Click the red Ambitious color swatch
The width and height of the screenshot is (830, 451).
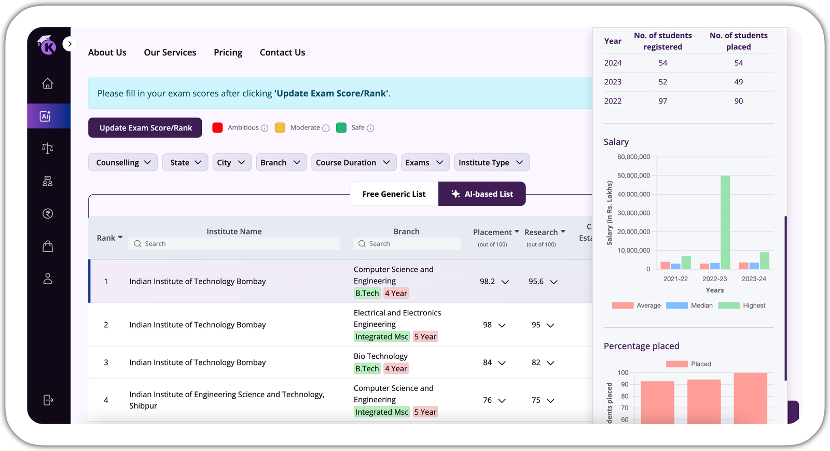[218, 128]
